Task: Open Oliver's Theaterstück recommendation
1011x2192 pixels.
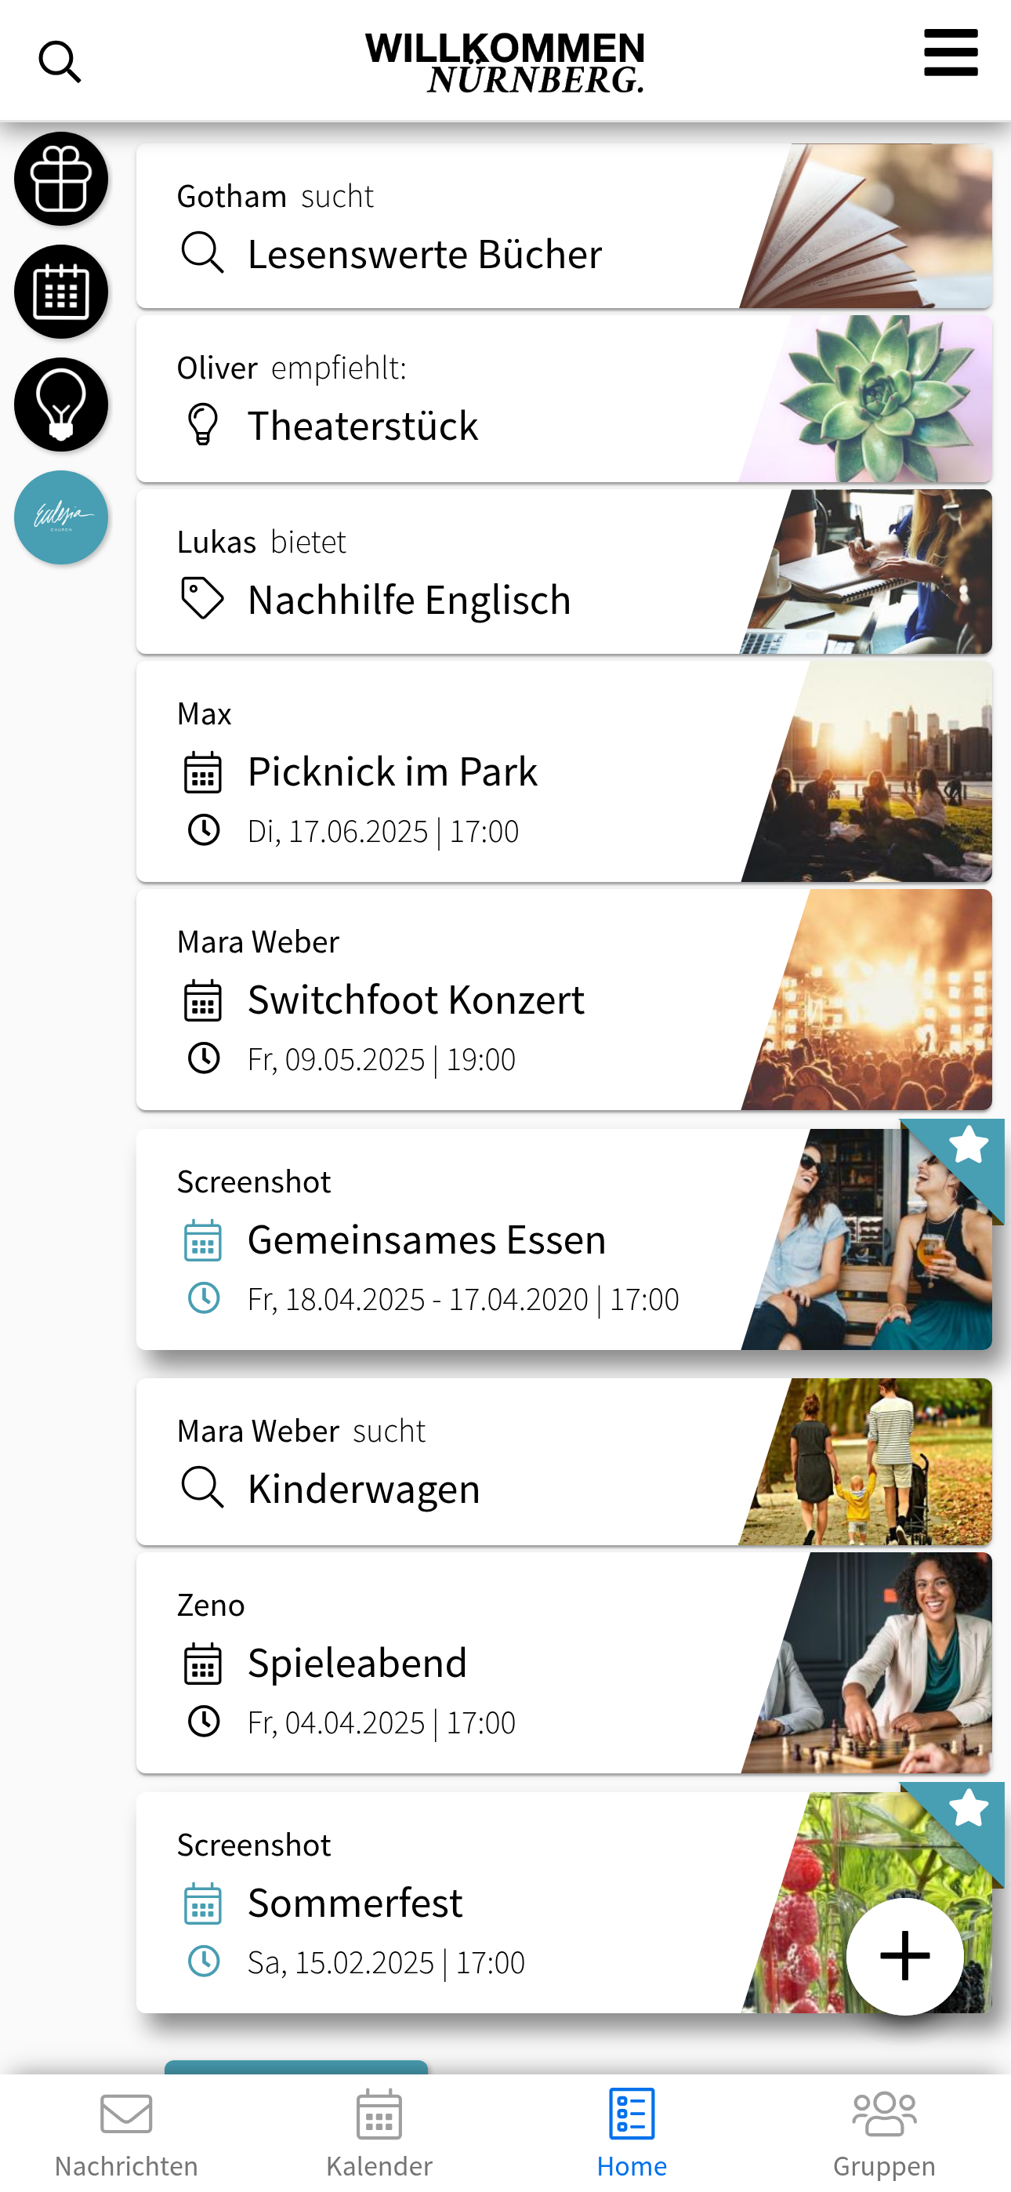Action: (x=564, y=399)
